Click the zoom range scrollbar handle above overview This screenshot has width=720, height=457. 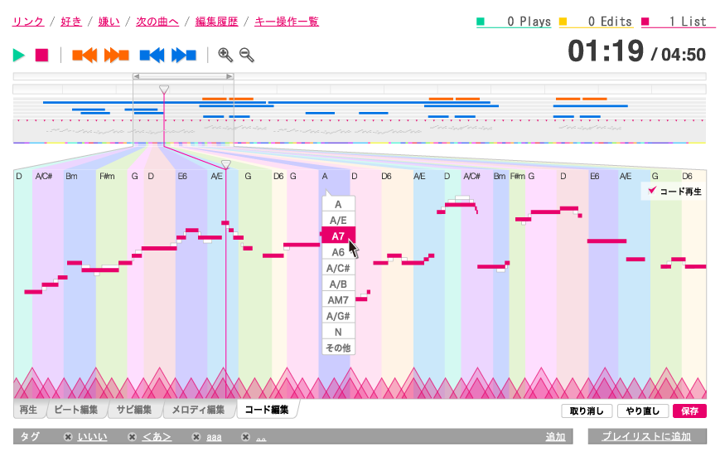click(x=183, y=76)
